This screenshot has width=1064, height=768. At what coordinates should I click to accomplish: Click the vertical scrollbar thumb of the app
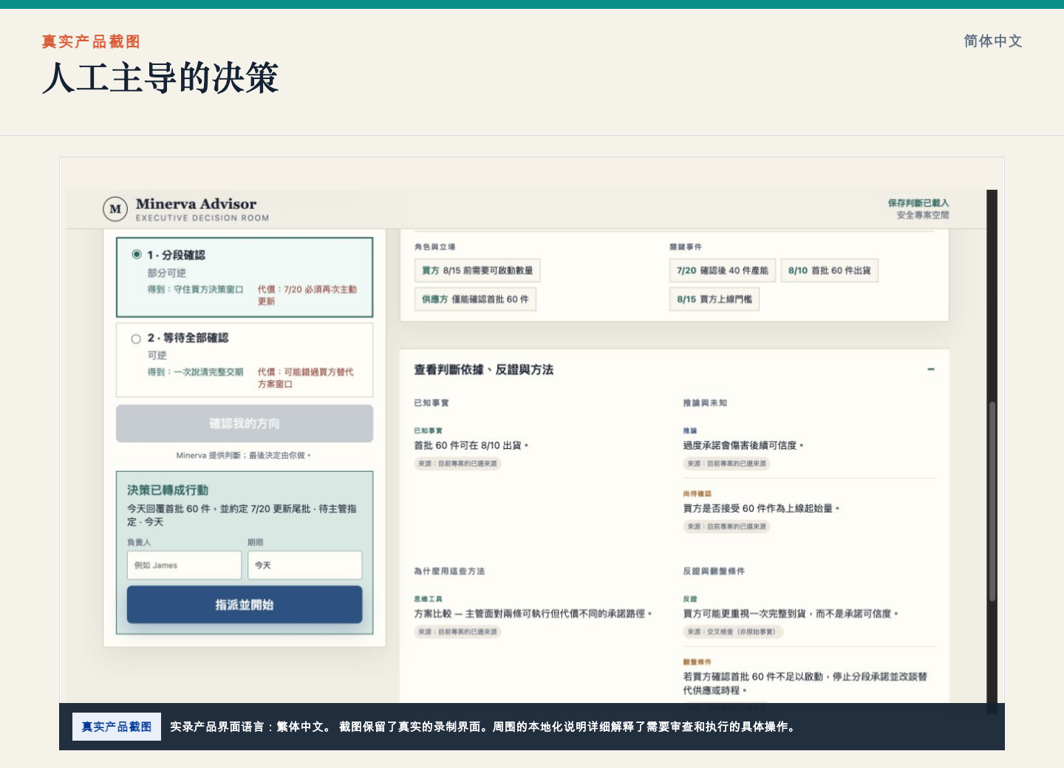coord(992,501)
